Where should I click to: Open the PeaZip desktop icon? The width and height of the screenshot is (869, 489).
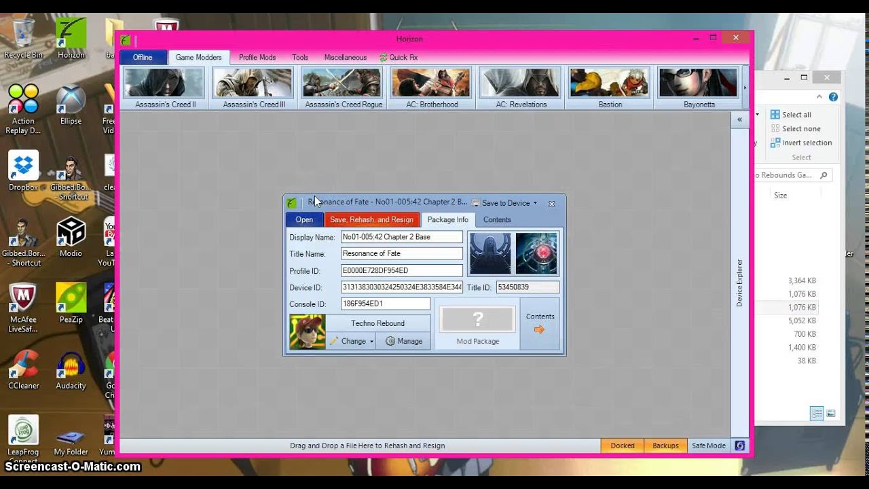[71, 303]
